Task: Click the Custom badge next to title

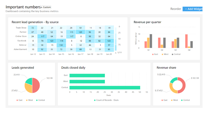Action: click(46, 7)
